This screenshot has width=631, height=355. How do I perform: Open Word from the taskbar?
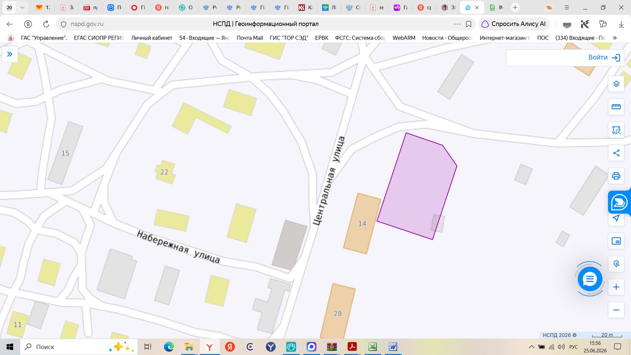pyautogui.click(x=393, y=347)
